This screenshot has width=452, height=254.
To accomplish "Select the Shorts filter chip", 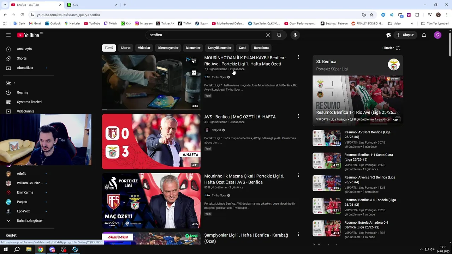I will 125,48.
